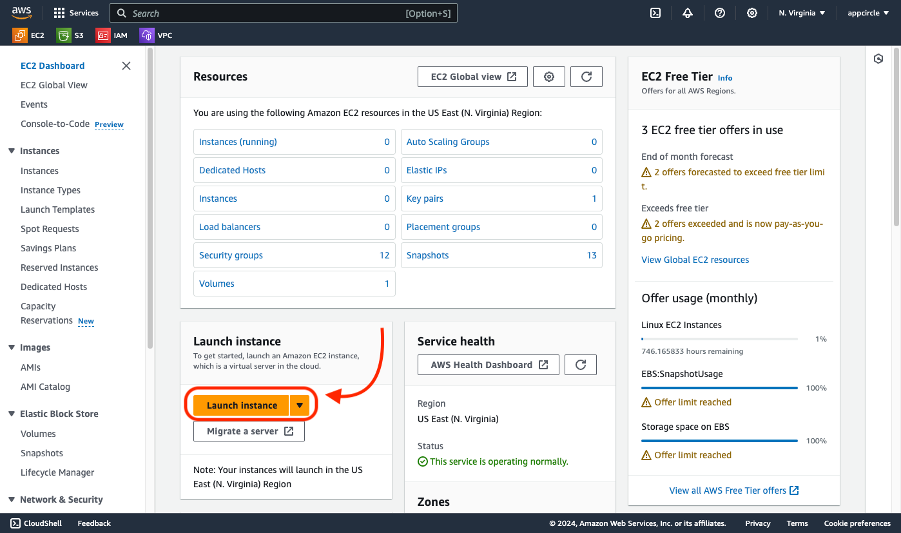901x533 pixels.
Task: Click Auto Scaling Groups resource link
Action: pos(448,142)
